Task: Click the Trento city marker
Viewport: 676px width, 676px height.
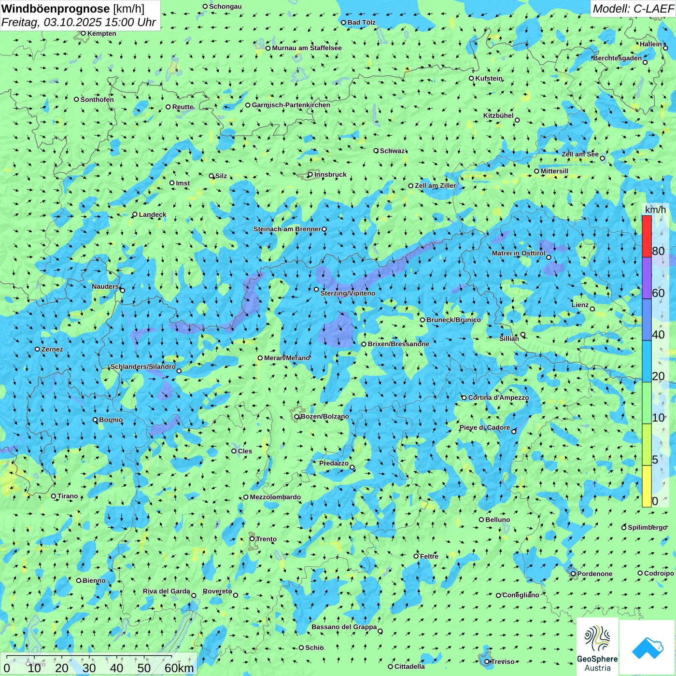Action: (252, 539)
